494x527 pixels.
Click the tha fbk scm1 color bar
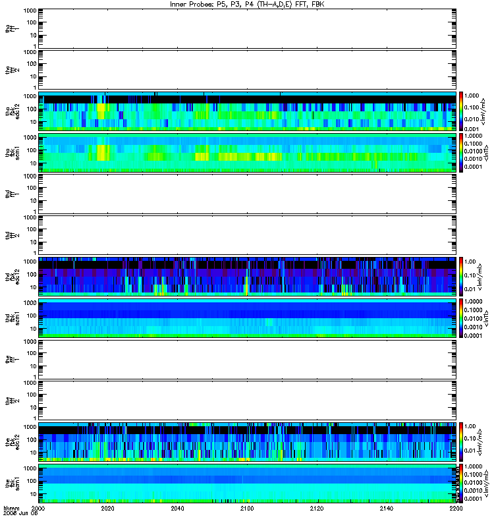(x=461, y=153)
